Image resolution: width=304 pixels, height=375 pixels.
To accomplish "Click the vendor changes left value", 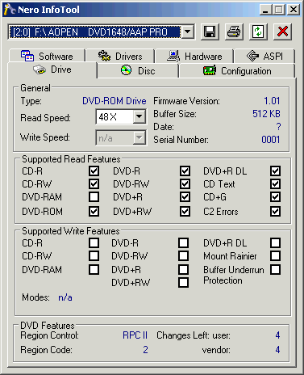I will pyautogui.click(x=277, y=350).
